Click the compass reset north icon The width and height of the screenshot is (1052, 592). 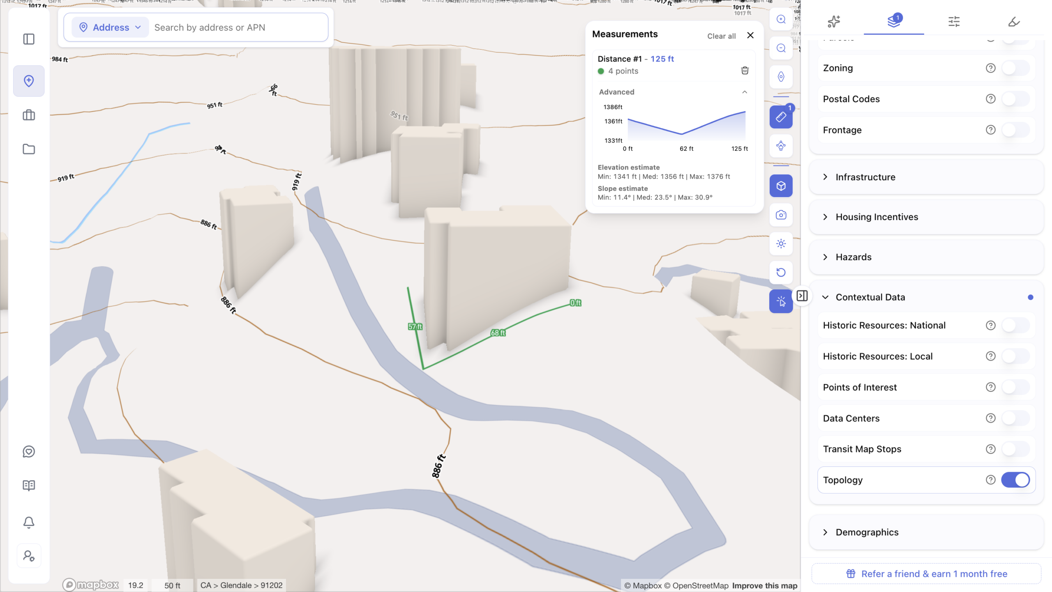click(781, 77)
